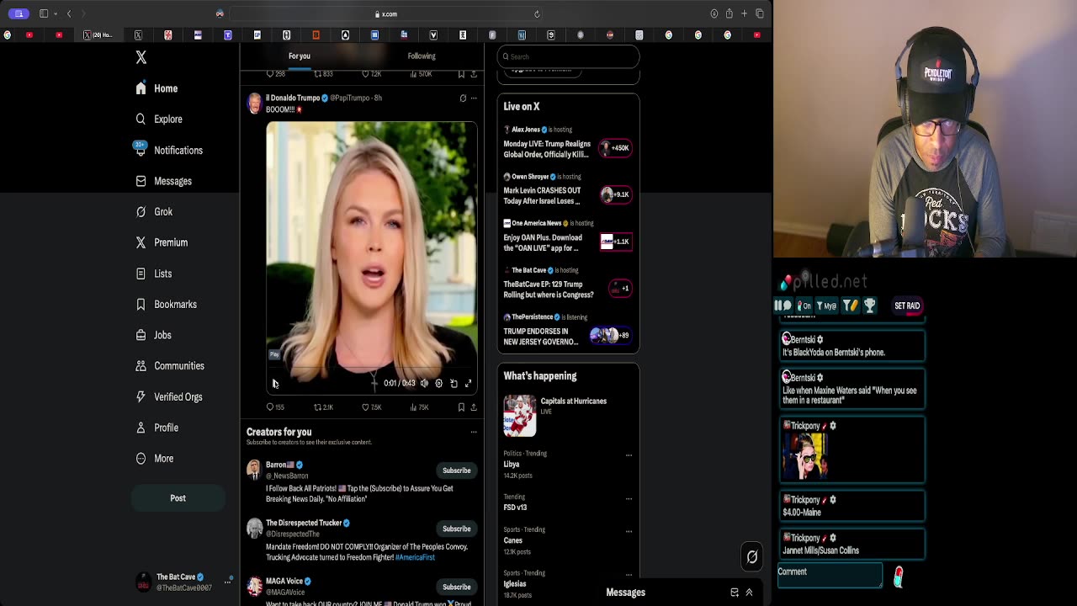Compose new message in Messages drawer
The width and height of the screenshot is (1077, 606).
point(735,593)
